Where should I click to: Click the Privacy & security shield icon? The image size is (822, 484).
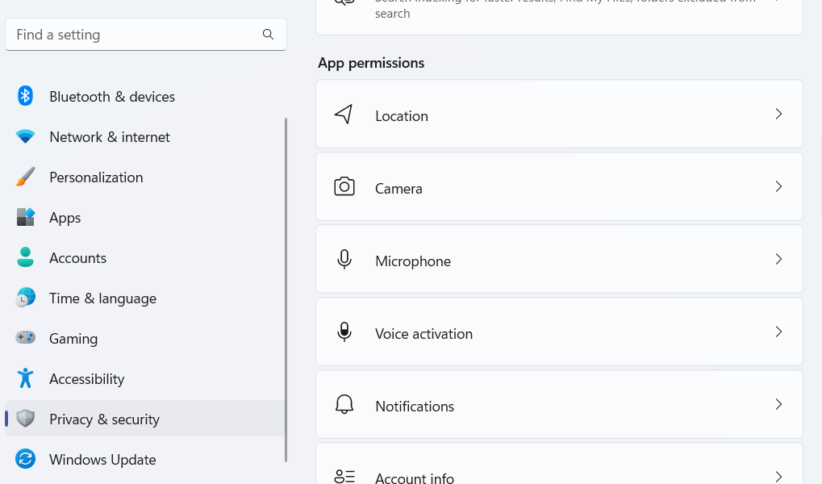pyautogui.click(x=25, y=419)
